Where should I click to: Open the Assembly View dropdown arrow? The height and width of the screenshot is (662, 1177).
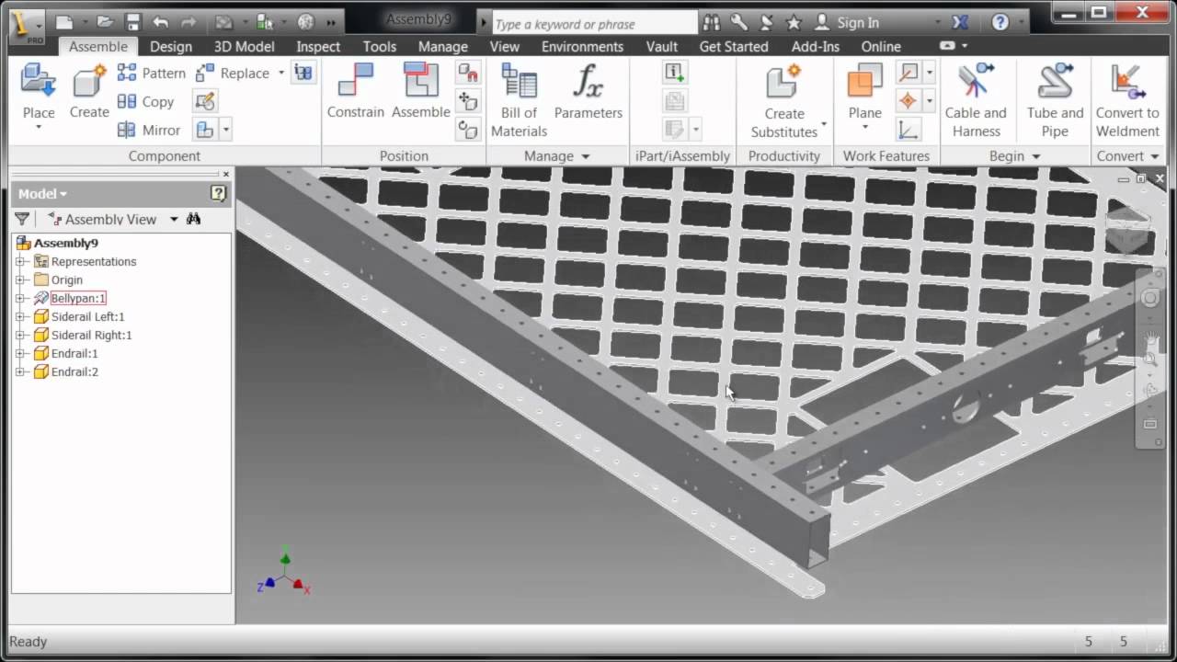[174, 219]
